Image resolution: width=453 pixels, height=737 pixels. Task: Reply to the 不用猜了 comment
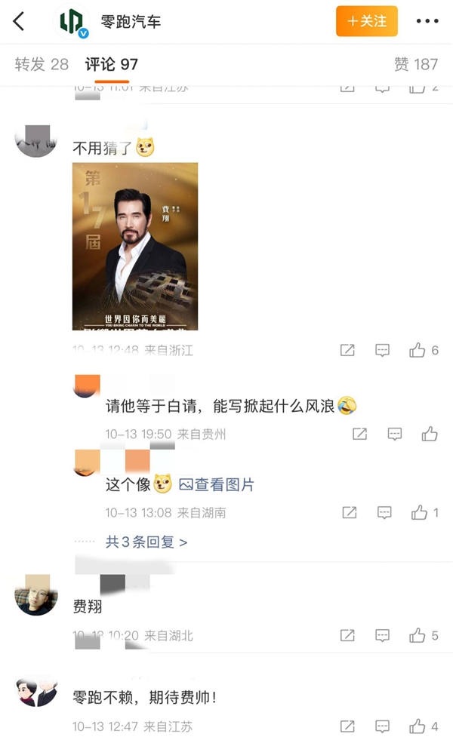pos(383,350)
